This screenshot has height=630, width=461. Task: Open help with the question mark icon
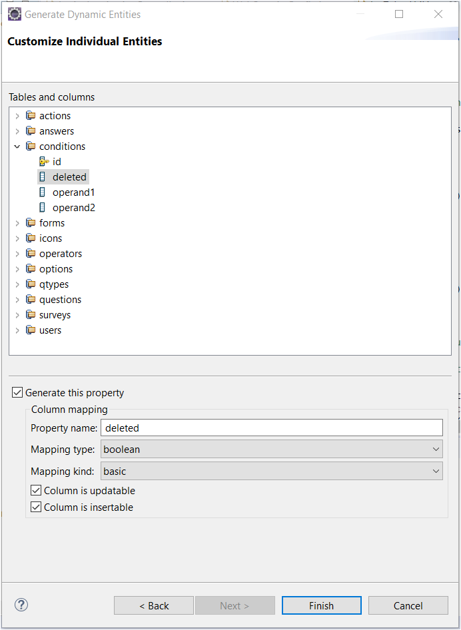[21, 605]
